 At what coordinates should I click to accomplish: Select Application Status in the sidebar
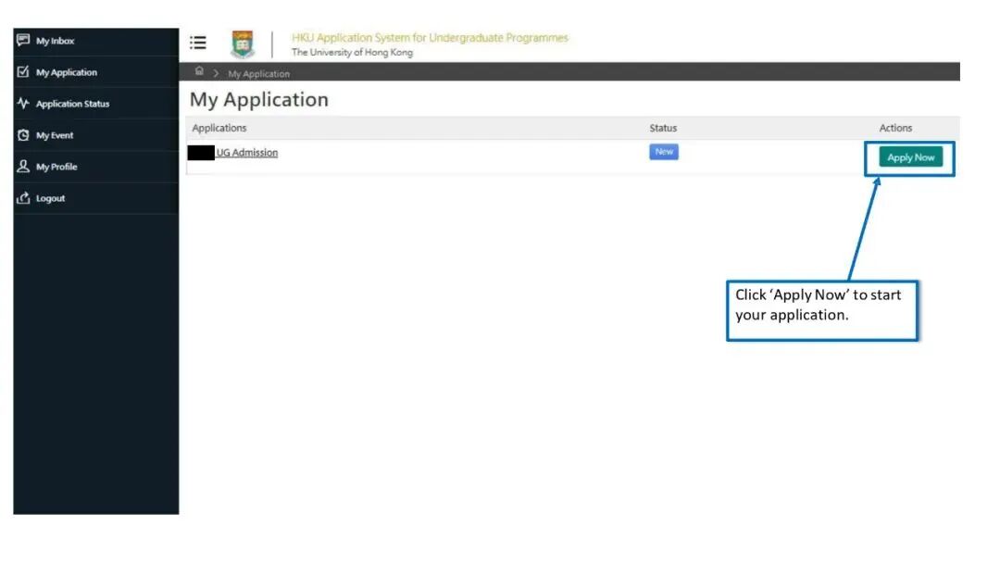pyautogui.click(x=72, y=104)
